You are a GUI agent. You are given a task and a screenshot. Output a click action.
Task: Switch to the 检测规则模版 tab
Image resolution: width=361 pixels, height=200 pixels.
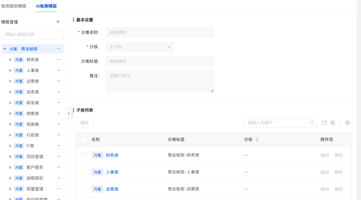[x=13, y=6]
